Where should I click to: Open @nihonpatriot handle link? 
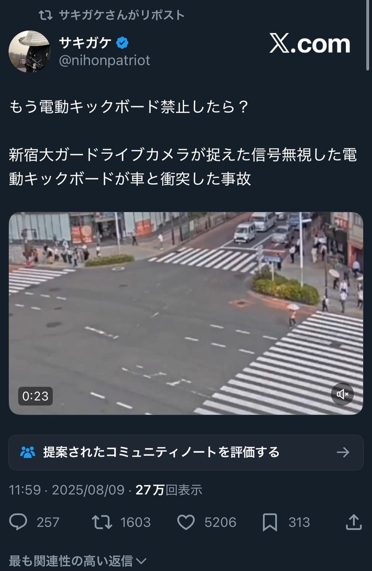pos(104,60)
